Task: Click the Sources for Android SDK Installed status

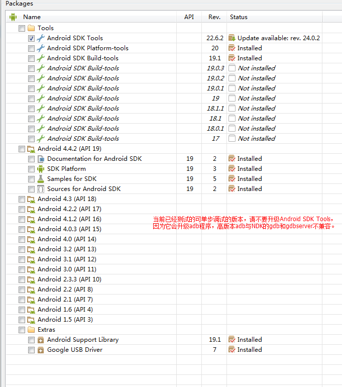Action: (x=250, y=189)
